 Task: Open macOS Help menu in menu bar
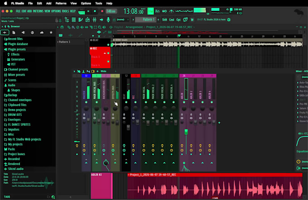[x=109, y=3]
